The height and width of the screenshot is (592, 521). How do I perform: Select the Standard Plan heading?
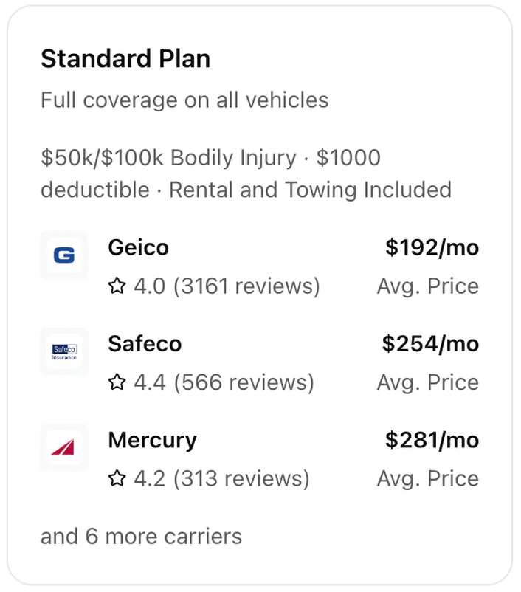click(x=124, y=59)
